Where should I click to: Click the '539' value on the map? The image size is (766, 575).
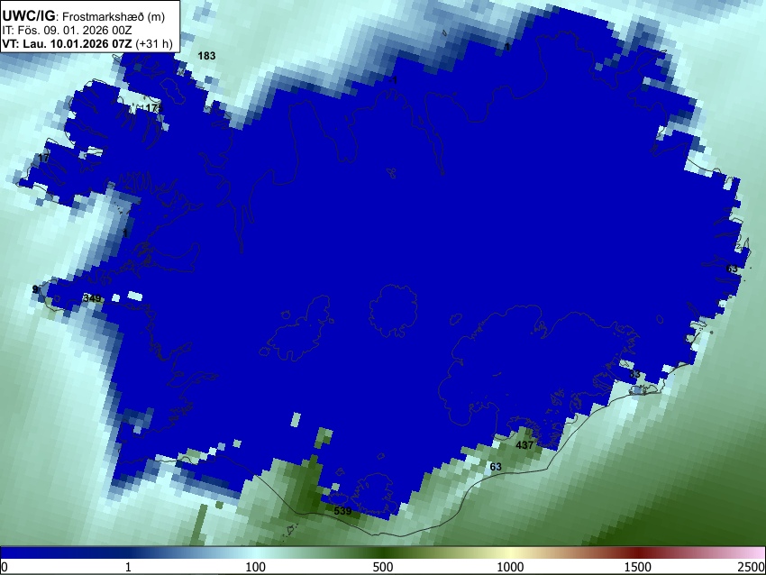coord(342,511)
